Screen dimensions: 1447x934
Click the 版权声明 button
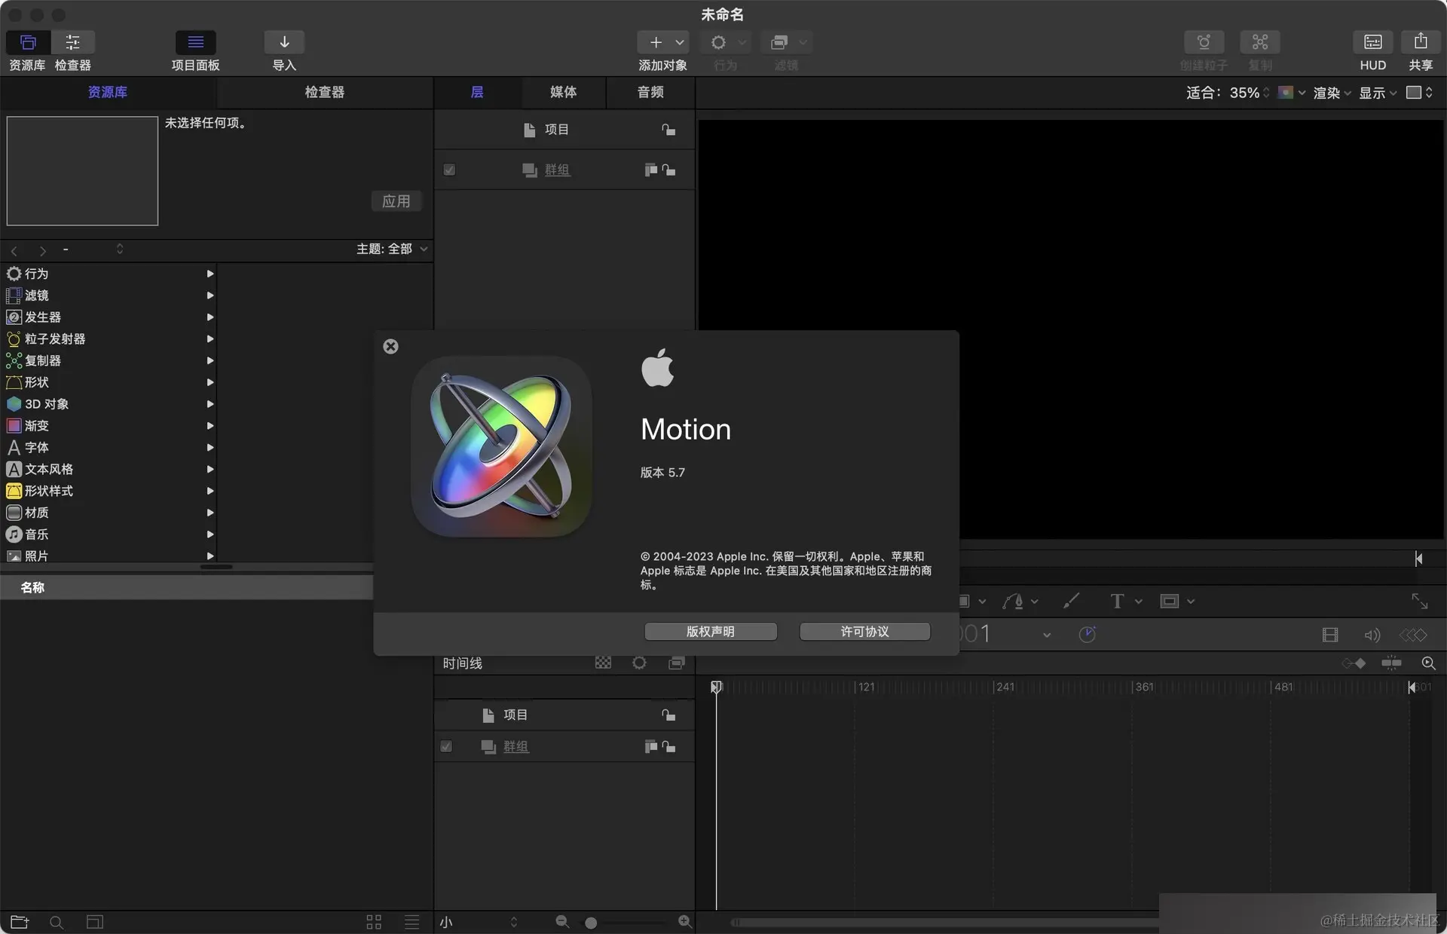coord(710,632)
